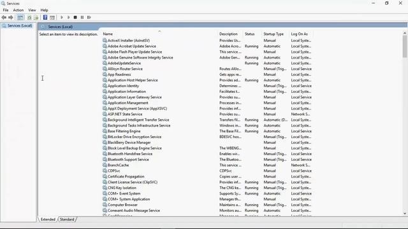Select AppX Deployment Service (AppXSVC)

137,108
